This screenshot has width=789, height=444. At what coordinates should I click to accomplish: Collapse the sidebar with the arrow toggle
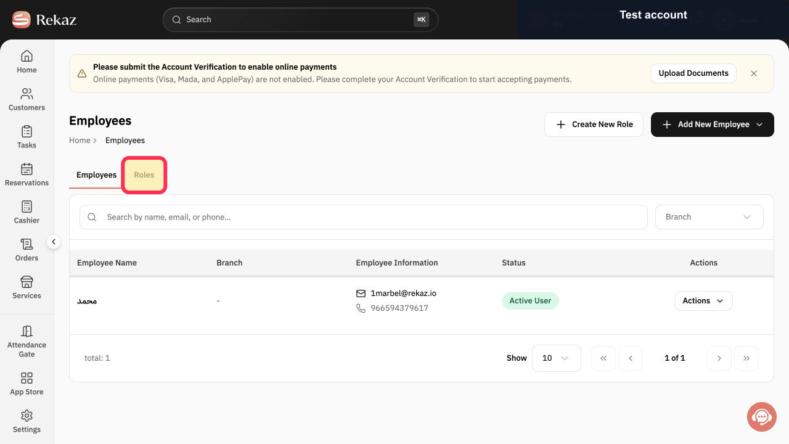point(54,242)
